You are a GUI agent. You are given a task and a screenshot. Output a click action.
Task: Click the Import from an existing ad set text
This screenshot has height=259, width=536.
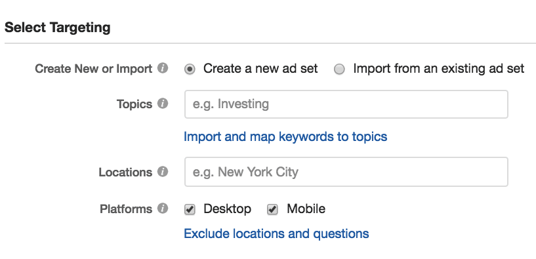click(x=439, y=69)
